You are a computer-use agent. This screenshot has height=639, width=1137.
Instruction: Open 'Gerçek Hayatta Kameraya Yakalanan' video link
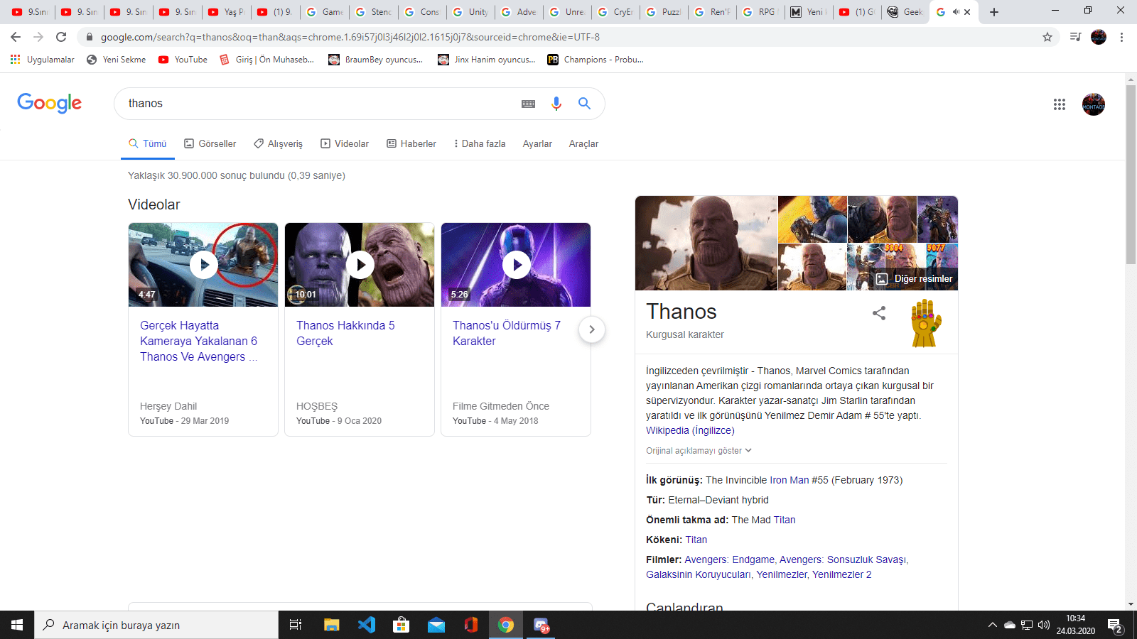tap(198, 341)
